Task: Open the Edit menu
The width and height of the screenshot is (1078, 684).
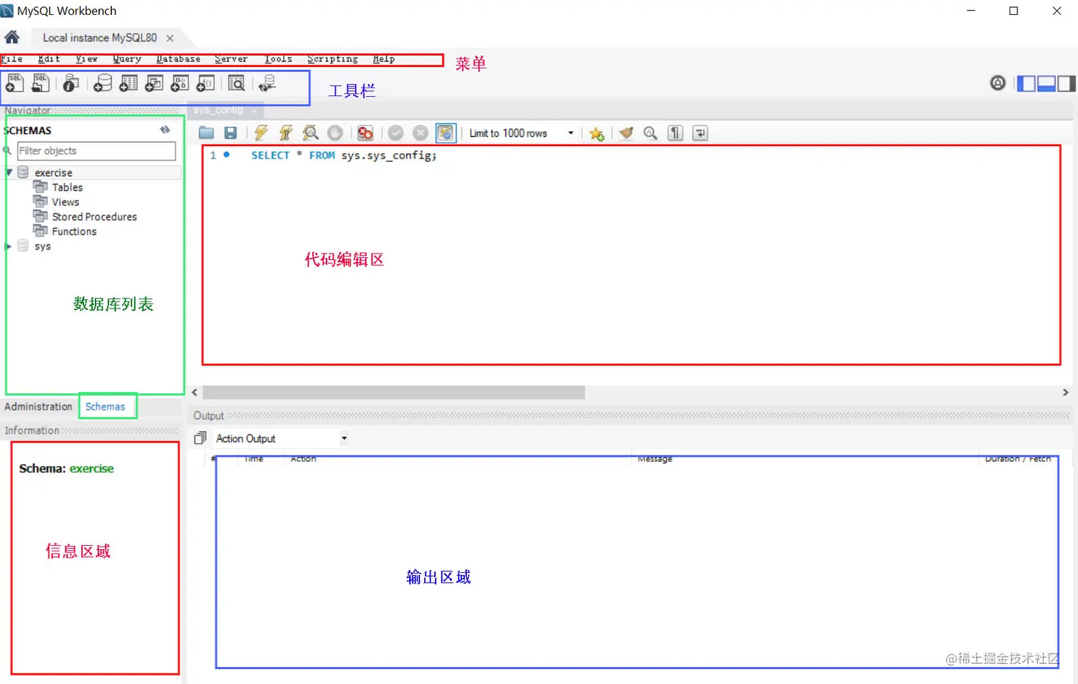Action: 49,59
